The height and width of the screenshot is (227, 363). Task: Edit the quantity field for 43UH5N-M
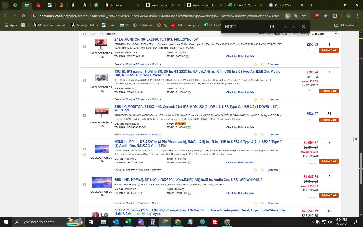click(312, 91)
